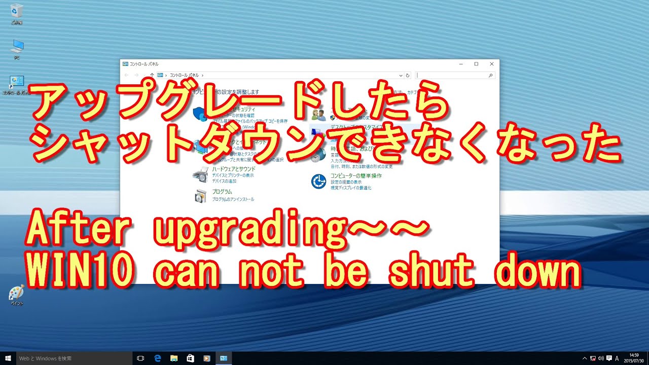Viewport: 649px width, 365px height.
Task: Expand the hidden tray icons chevron
Action: [585, 358]
